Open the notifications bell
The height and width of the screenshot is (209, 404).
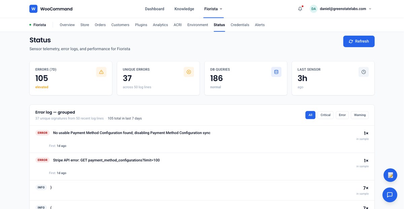(x=300, y=9)
